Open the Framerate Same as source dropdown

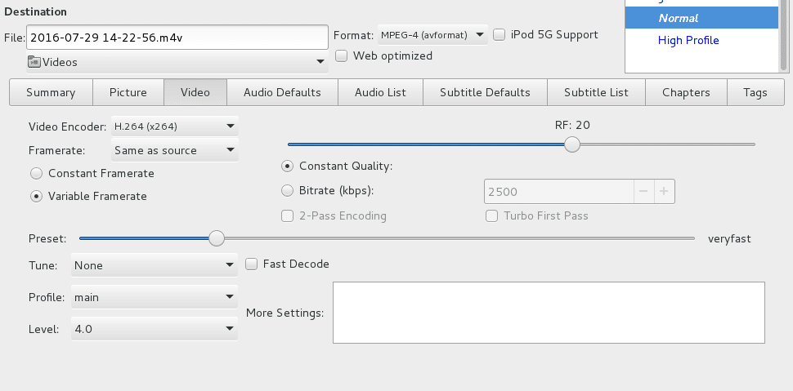(x=174, y=150)
